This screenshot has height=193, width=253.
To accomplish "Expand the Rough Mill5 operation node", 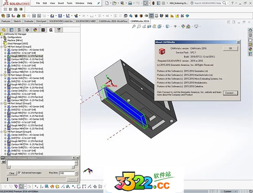I will point(5,56).
